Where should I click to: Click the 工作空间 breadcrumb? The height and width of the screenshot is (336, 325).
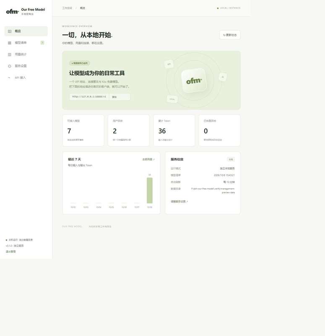tap(67, 8)
